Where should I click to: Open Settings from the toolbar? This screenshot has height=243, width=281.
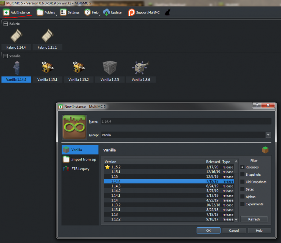(x=70, y=12)
